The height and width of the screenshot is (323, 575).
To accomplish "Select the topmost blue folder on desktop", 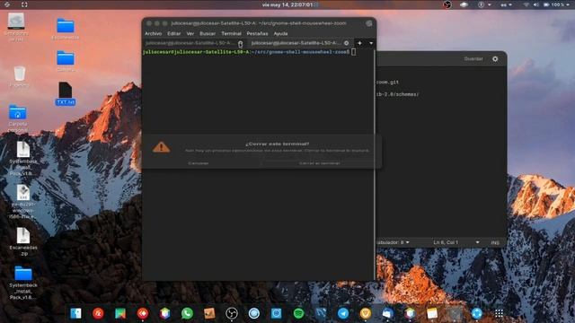I will pyautogui.click(x=66, y=29).
